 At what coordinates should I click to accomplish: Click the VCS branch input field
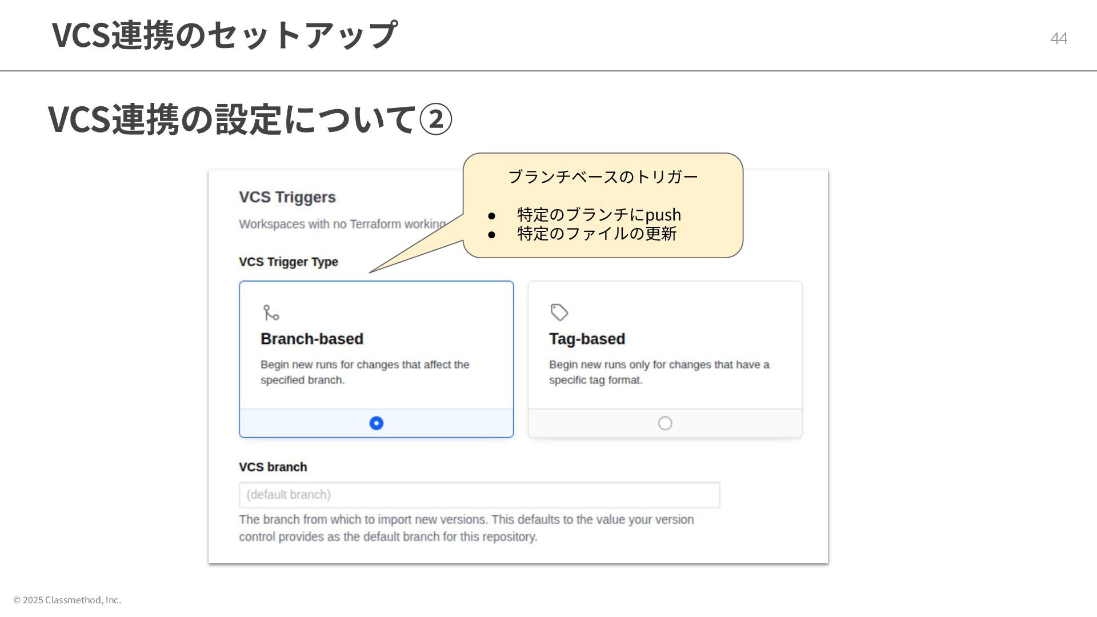point(479,495)
